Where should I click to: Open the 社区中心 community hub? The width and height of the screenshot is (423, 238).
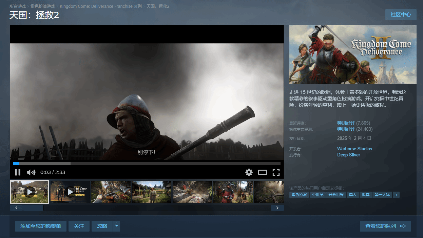[x=401, y=15]
